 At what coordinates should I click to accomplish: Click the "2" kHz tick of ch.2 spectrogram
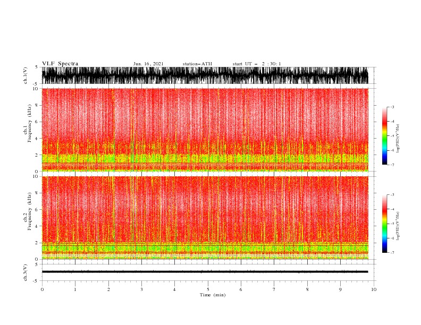[37, 243]
